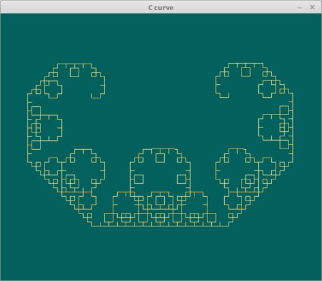This screenshot has width=322, height=281.
Task: Click the "C curve" window title text
Action: point(161,8)
